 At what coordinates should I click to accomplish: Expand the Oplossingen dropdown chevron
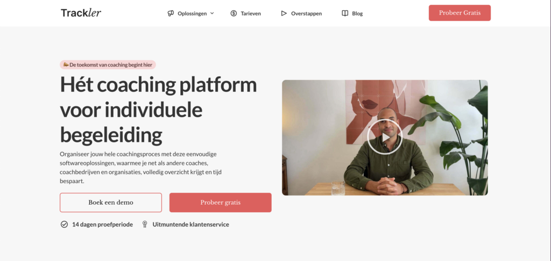[212, 13]
